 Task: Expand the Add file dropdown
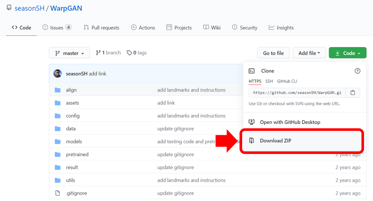click(309, 53)
